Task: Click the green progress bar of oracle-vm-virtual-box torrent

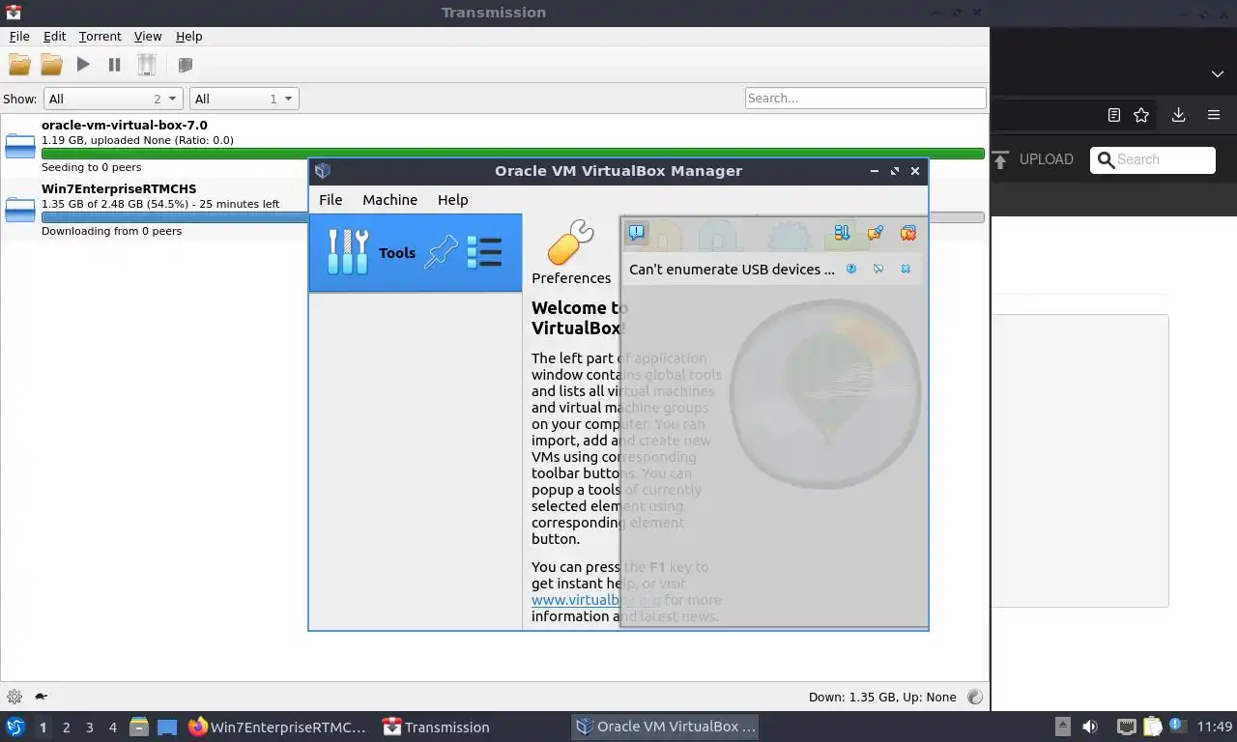Action: [x=512, y=154]
